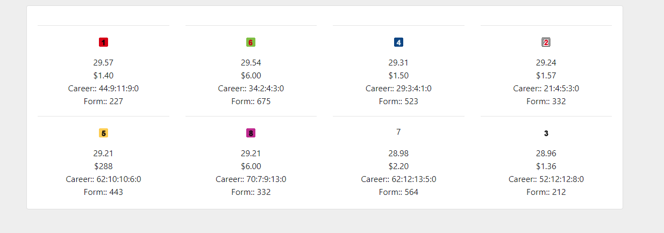Click the $1.40 price for runner 1
The height and width of the screenshot is (233, 664).
(103, 75)
